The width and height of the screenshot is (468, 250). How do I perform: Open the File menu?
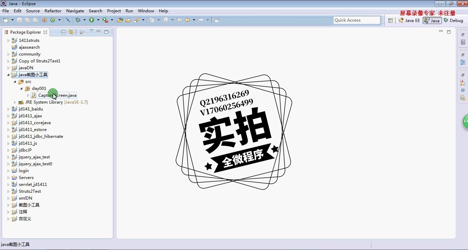pos(6,11)
